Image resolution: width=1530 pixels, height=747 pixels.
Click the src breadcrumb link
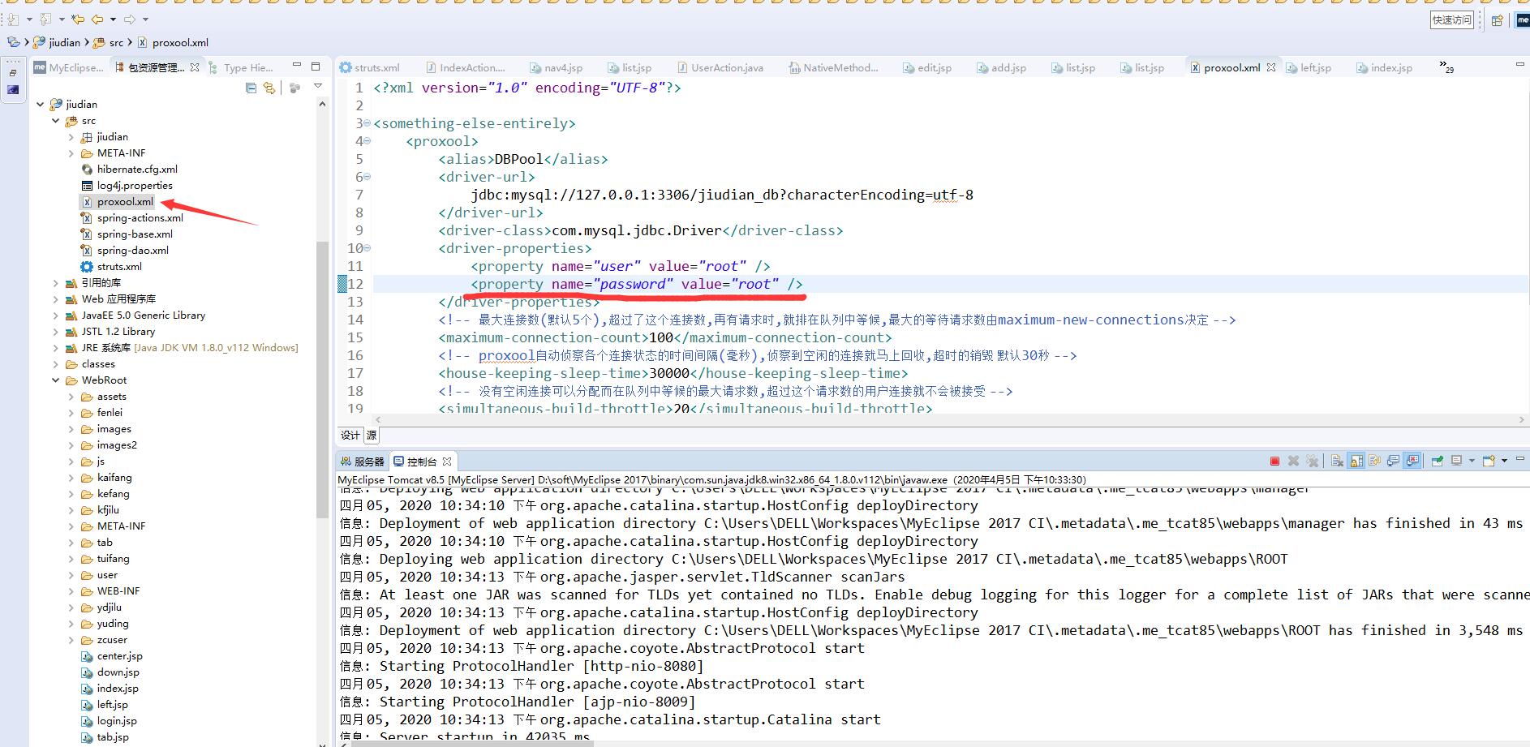116,43
